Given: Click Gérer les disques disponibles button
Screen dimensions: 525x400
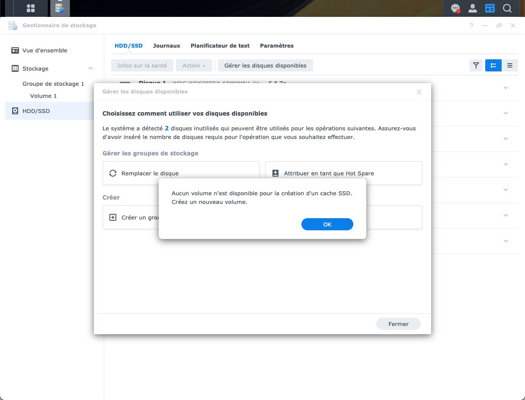Looking at the screenshot, I should tap(266, 65).
